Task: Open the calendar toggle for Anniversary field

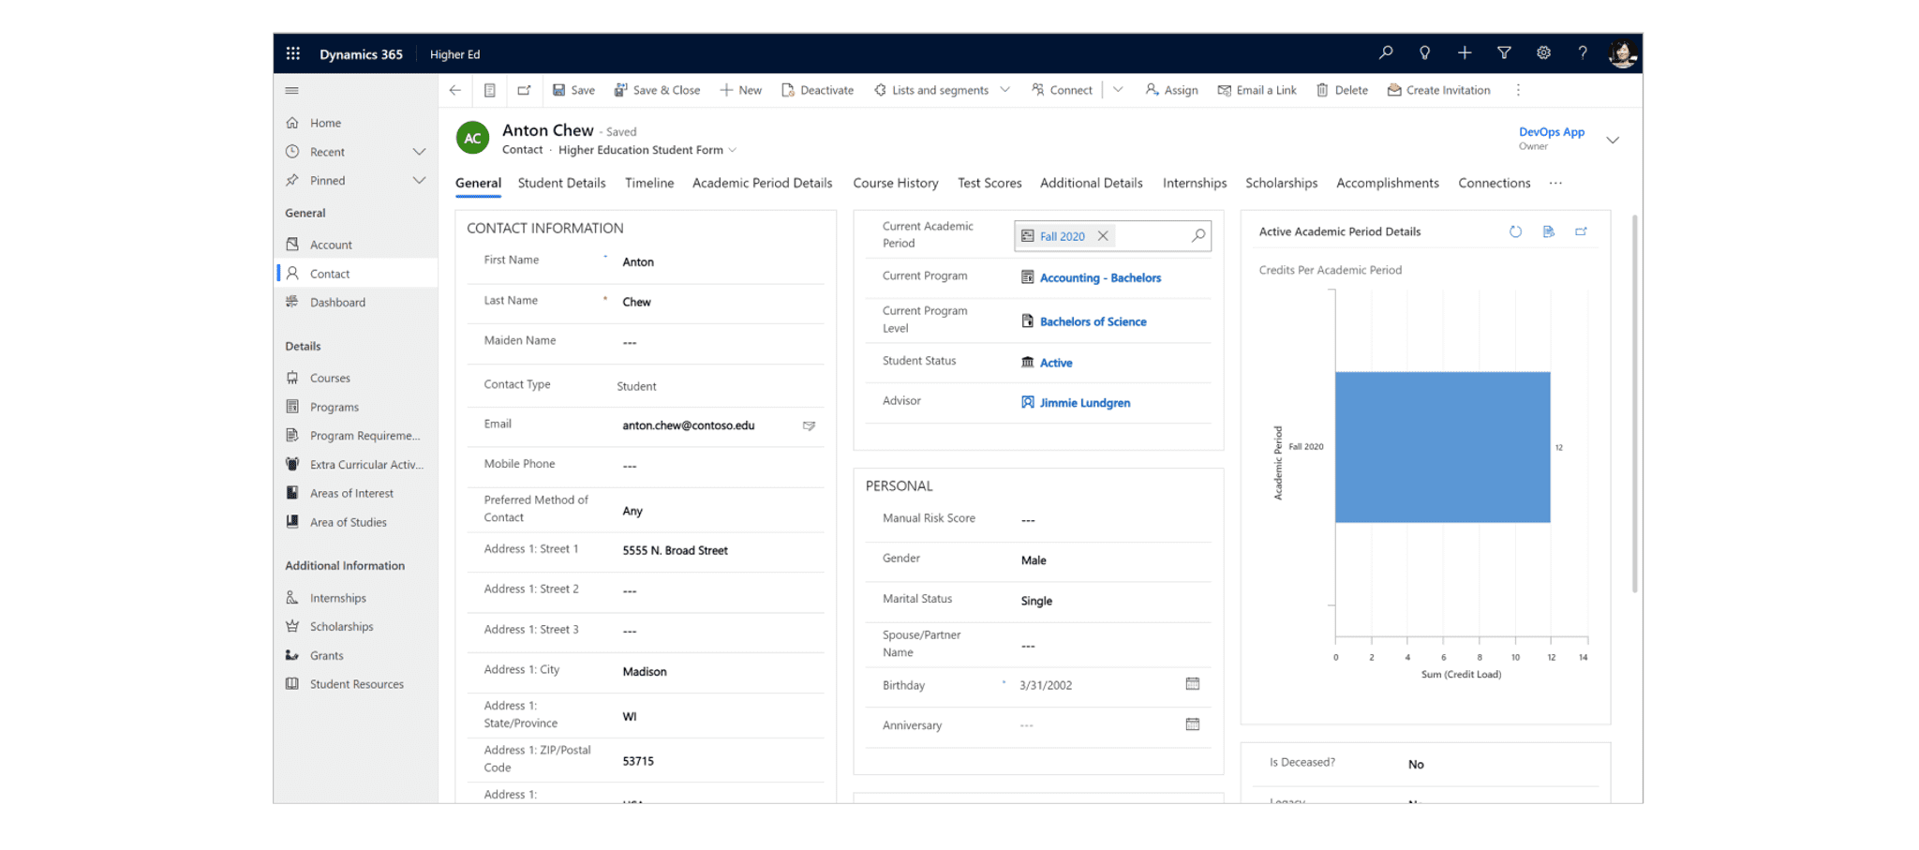Action: [x=1192, y=724]
